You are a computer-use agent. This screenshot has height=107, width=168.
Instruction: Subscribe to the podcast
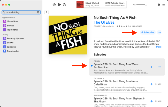coord(148,32)
